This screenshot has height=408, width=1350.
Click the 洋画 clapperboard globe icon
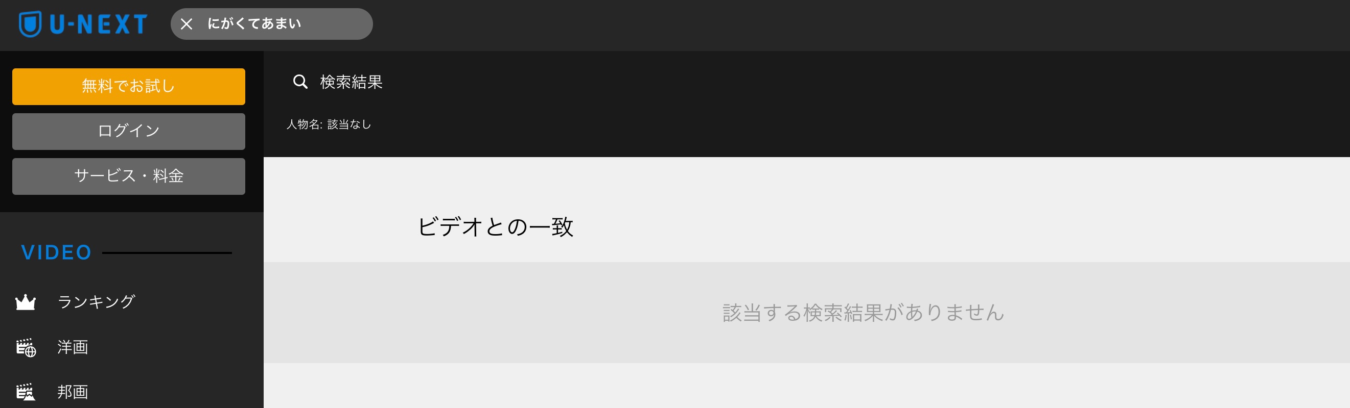pyautogui.click(x=26, y=347)
